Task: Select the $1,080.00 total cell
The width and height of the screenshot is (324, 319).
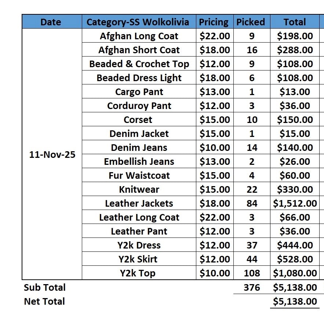Action: 295,273
